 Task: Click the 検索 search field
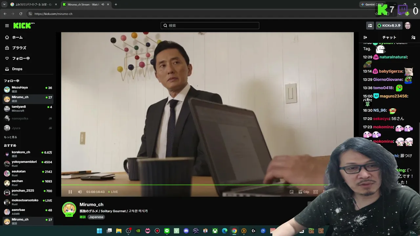[x=210, y=26]
